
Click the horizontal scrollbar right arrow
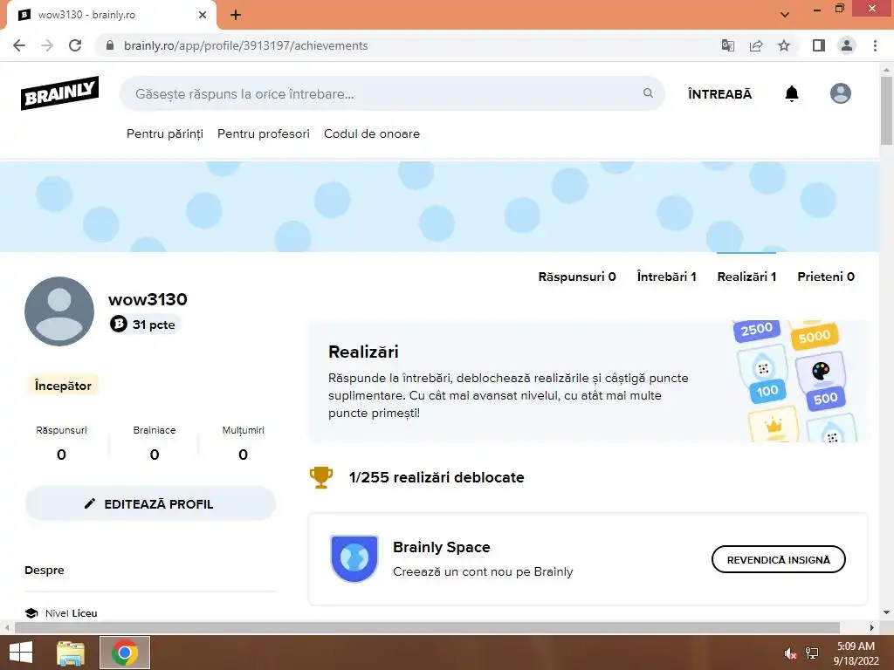(872, 627)
